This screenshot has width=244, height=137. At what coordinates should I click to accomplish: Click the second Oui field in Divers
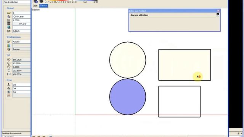pyautogui.click(x=21, y=88)
